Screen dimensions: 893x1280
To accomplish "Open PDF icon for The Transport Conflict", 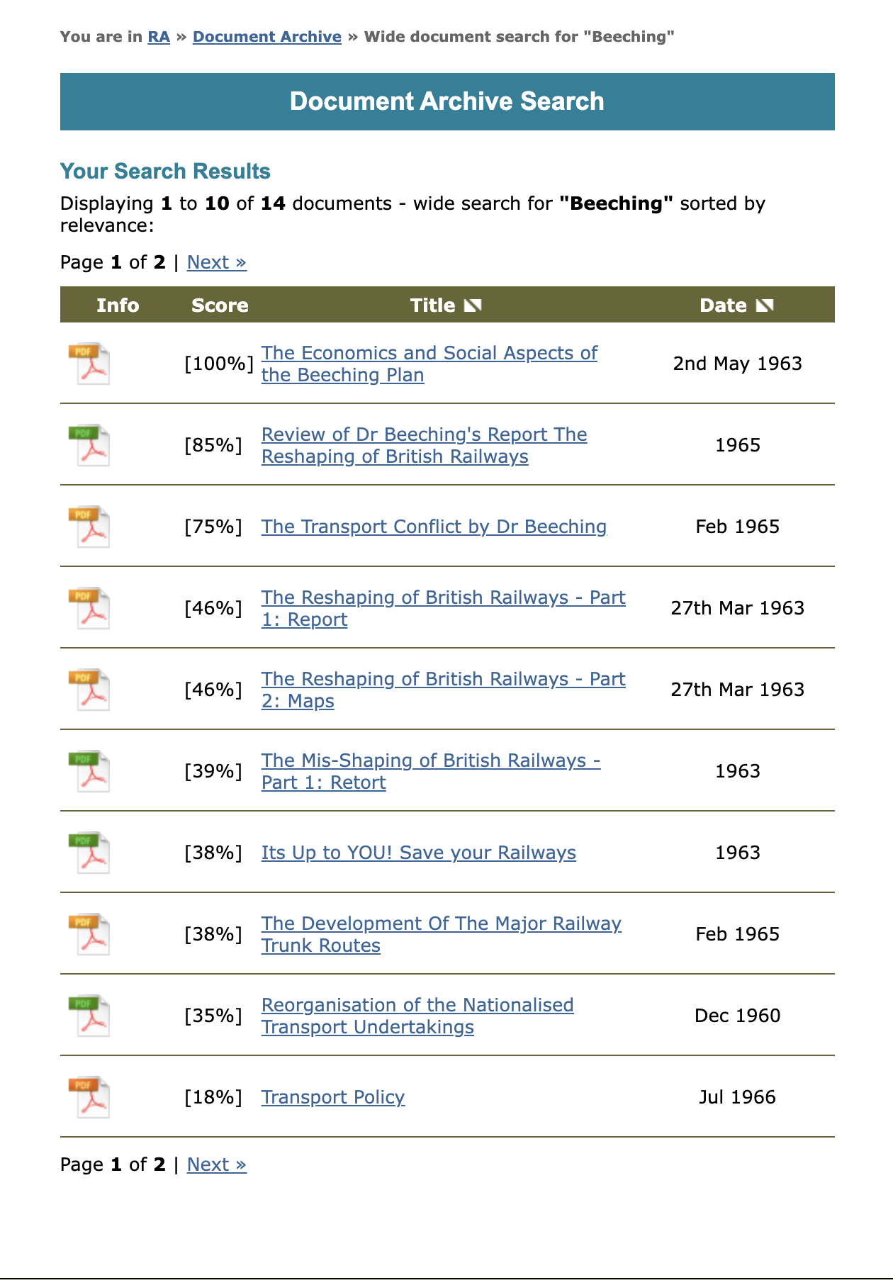I will [x=89, y=527].
